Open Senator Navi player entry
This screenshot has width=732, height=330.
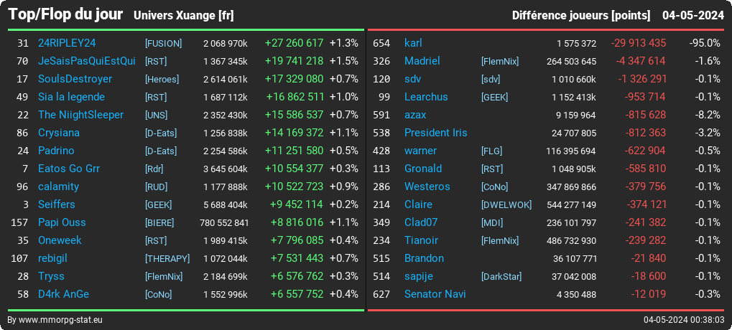tap(435, 294)
